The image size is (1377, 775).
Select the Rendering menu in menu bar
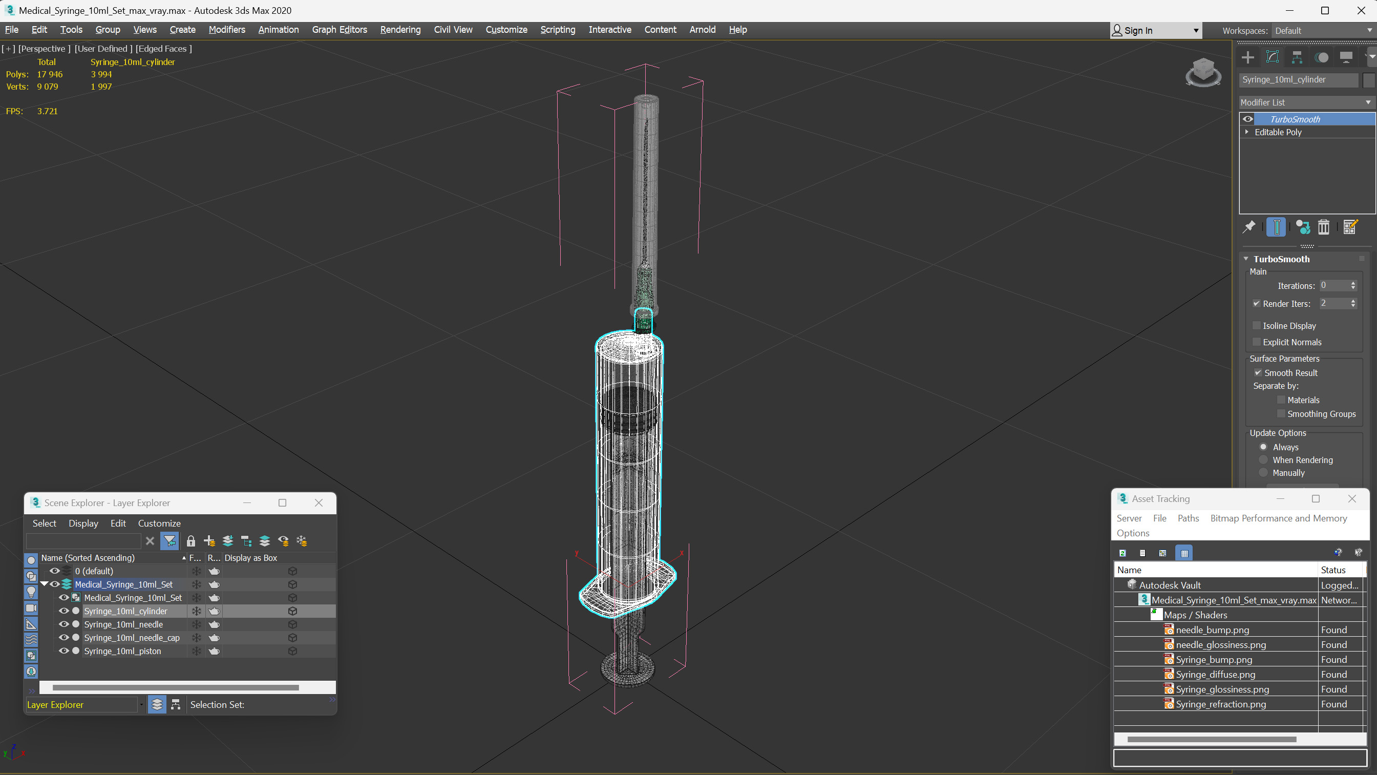(399, 29)
